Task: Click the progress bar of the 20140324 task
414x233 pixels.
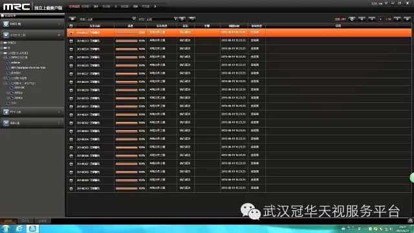Action: click(x=127, y=49)
